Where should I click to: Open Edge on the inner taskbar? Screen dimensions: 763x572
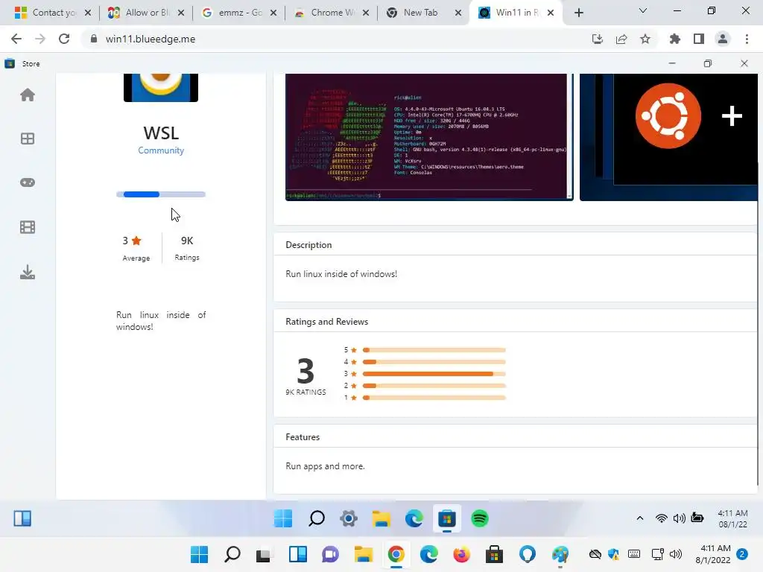pos(414,518)
